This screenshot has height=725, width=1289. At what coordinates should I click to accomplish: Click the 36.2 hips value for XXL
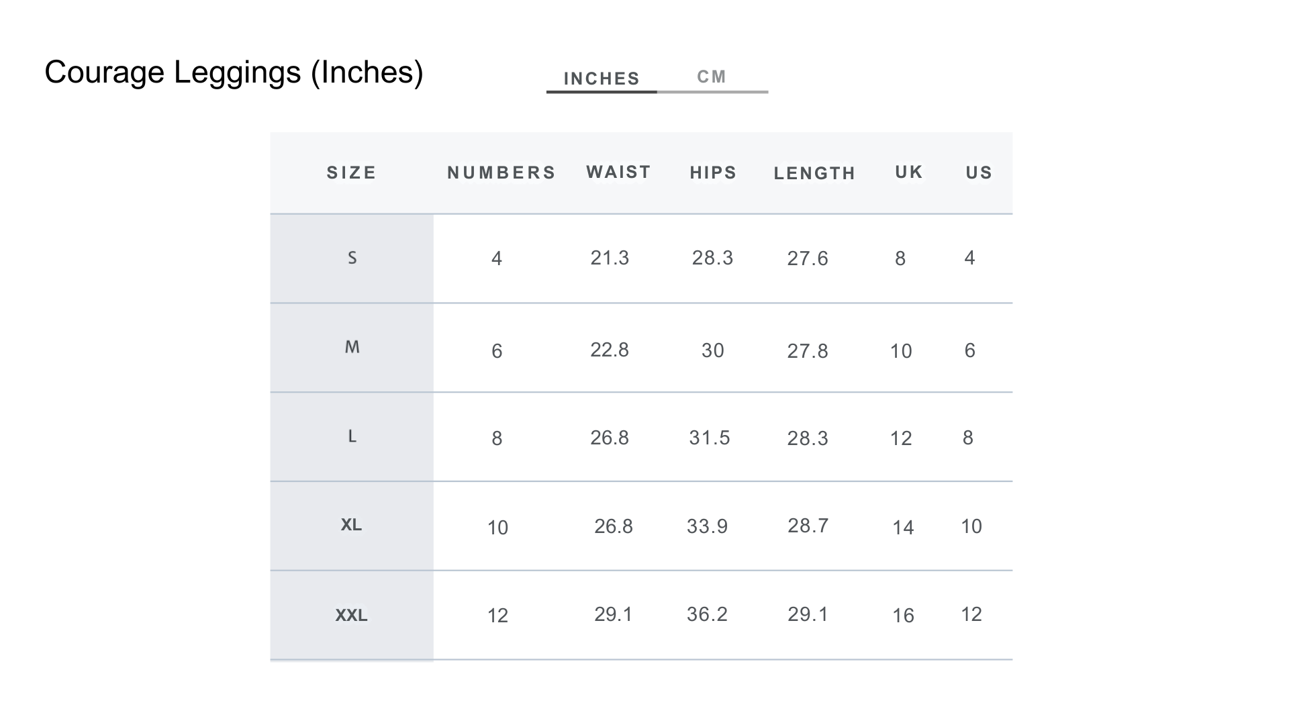click(x=707, y=614)
